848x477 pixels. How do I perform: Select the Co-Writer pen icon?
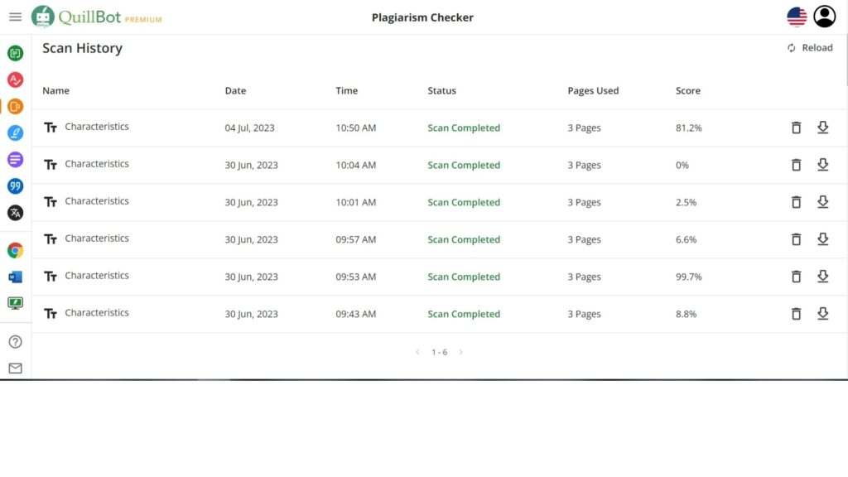click(x=15, y=132)
